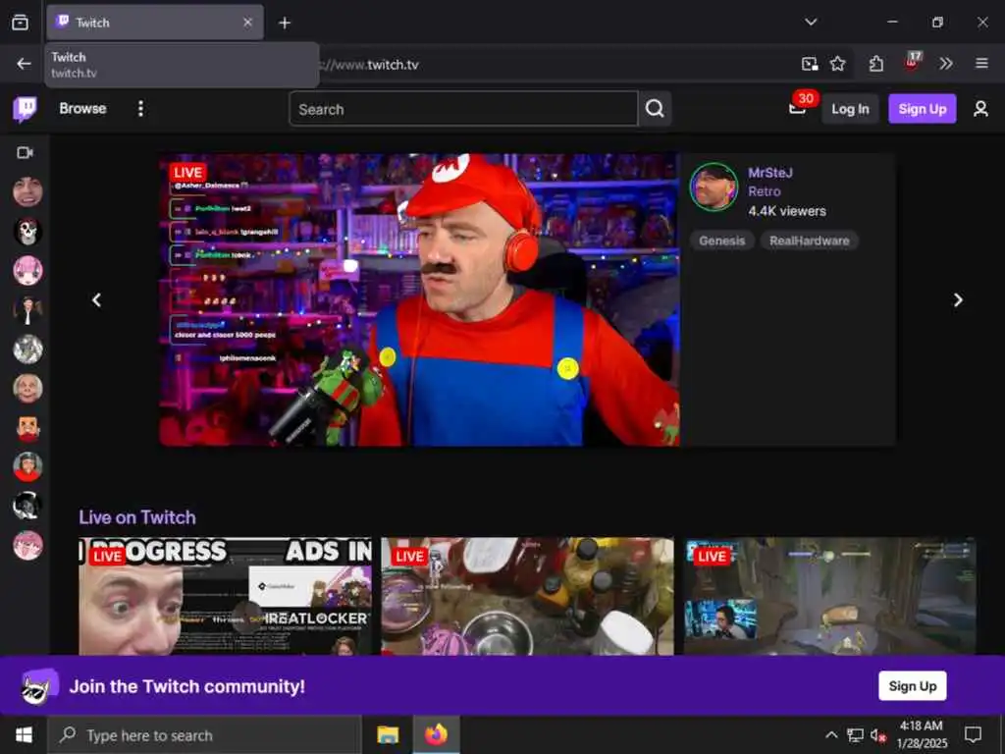List all tabs dropdown arrow
This screenshot has height=754, width=1005.
click(x=811, y=23)
